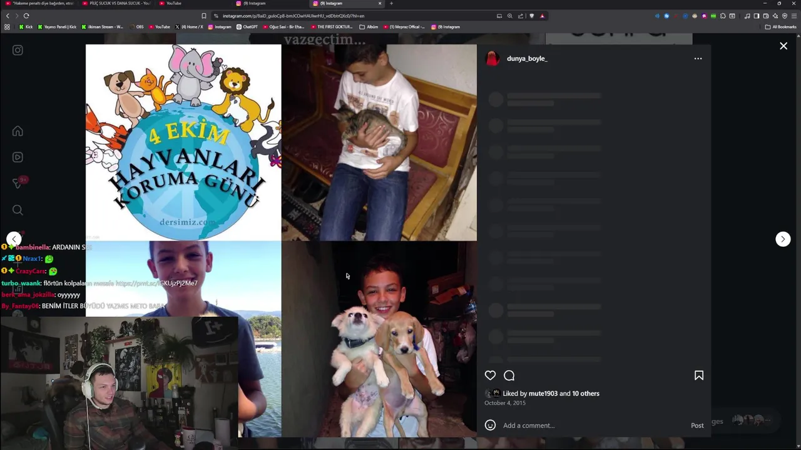This screenshot has width=801, height=450.
Task: Open Brave Rewards triangle icon
Action: (x=542, y=16)
